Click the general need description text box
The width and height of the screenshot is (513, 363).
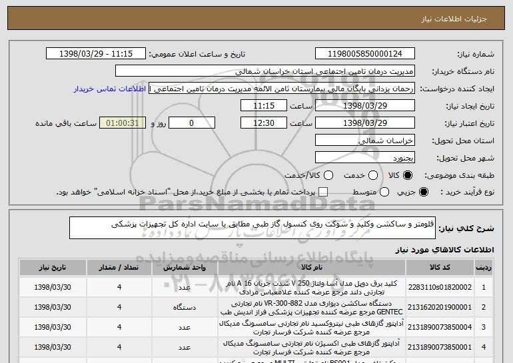[x=253, y=228]
